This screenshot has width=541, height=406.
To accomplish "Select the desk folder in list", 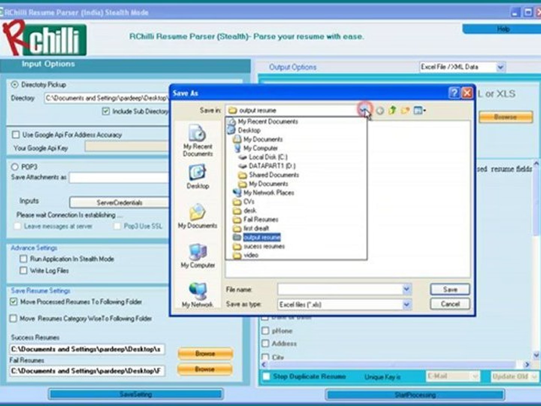I will (245, 211).
